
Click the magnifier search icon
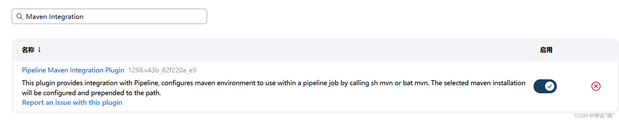click(x=20, y=16)
